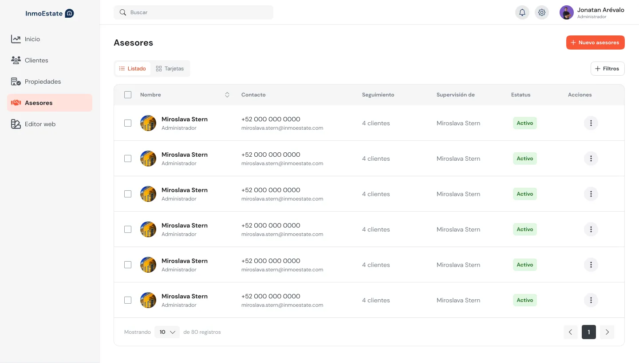The width and height of the screenshot is (639, 363).
Task: Open Propiedades in the sidebar
Action: (43, 81)
